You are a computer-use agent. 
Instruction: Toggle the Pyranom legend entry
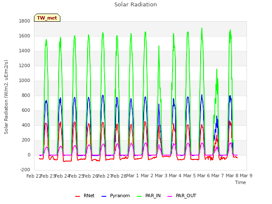(116, 195)
